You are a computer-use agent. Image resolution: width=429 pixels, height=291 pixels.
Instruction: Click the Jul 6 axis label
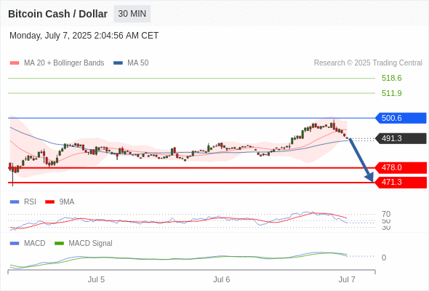pos(221,279)
